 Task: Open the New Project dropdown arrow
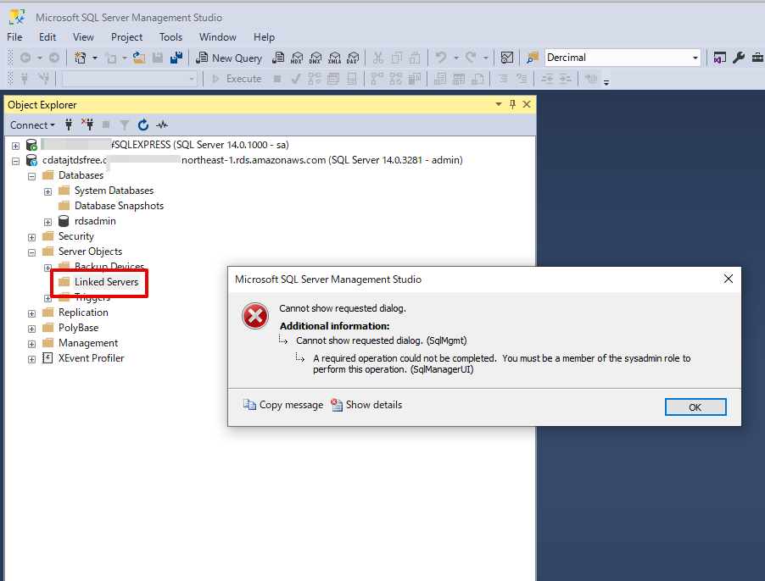click(x=95, y=58)
